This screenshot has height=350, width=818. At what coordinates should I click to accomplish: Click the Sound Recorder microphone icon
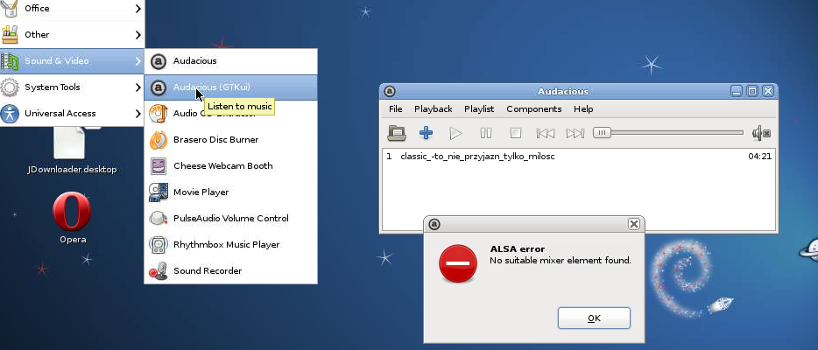[158, 271]
